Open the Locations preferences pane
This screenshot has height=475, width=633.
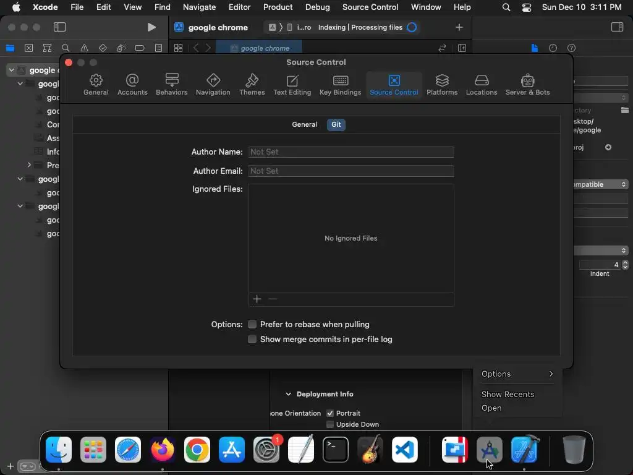481,85
